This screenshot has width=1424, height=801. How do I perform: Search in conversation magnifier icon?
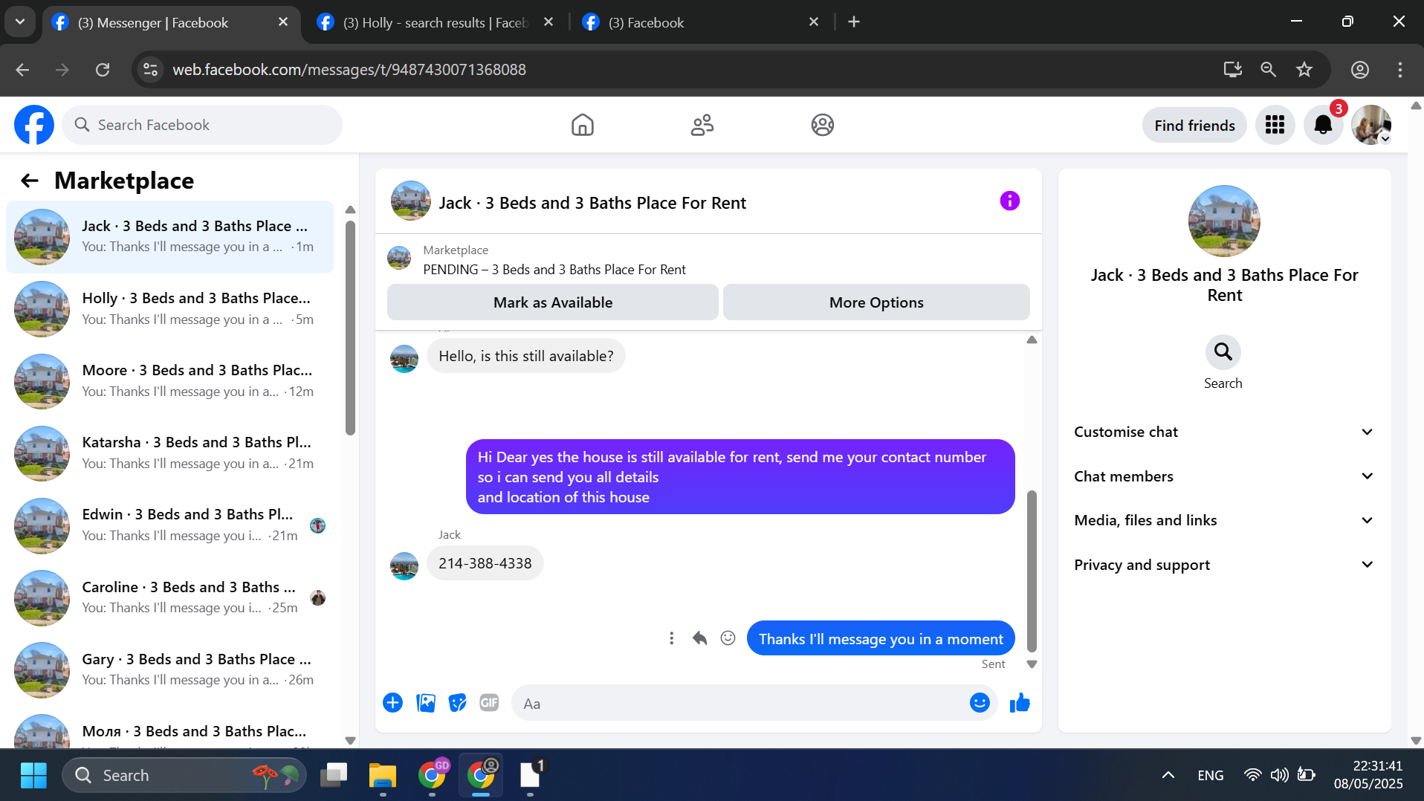[1223, 351]
